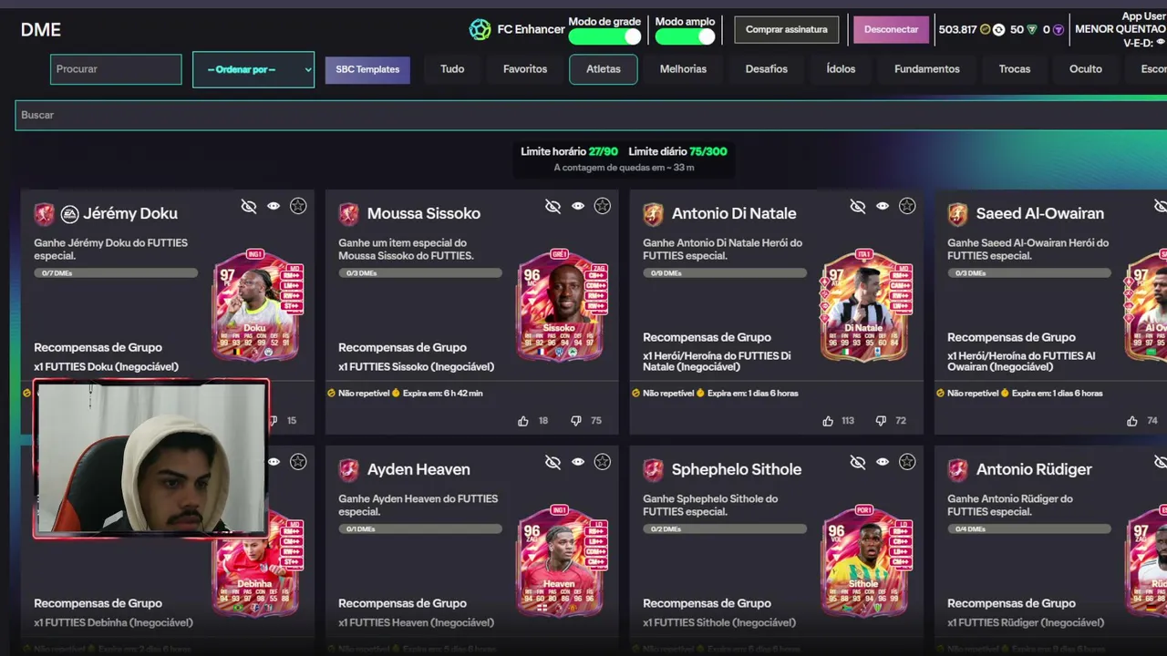
Task: Favorite the Jérémy Doku DME with star icon
Action: pyautogui.click(x=298, y=206)
